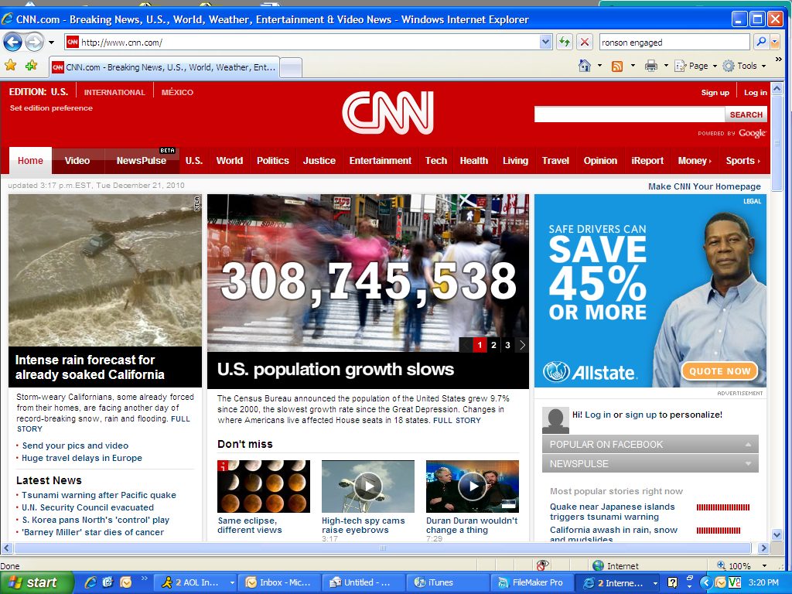Open the NewsPulse navigation tab
Image resolution: width=792 pixels, height=594 pixels.
pos(142,161)
